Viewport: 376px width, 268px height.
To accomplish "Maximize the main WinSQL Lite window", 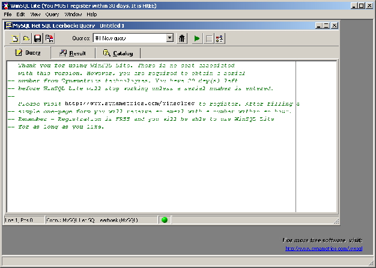I will 362,5.
